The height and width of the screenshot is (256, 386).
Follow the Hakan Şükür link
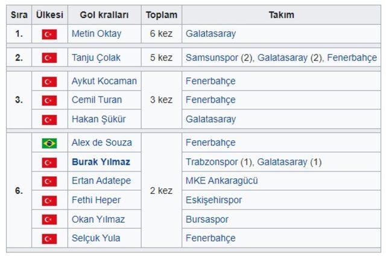(99, 120)
